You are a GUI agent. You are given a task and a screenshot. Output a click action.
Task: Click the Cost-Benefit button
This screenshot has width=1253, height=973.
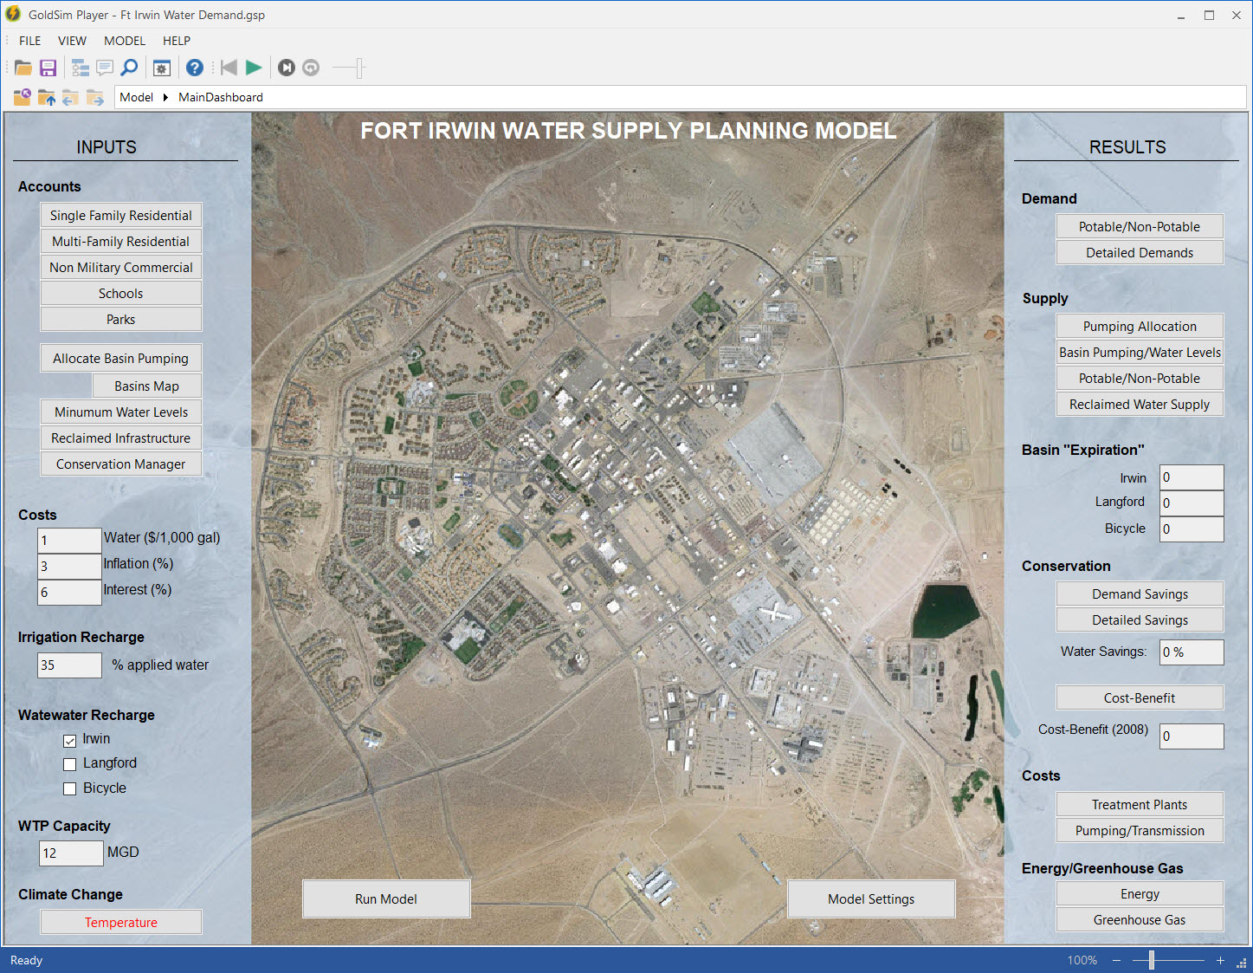(x=1140, y=697)
